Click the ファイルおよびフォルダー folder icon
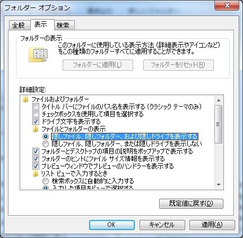Viewport: 243px width, 238px height. point(25,99)
